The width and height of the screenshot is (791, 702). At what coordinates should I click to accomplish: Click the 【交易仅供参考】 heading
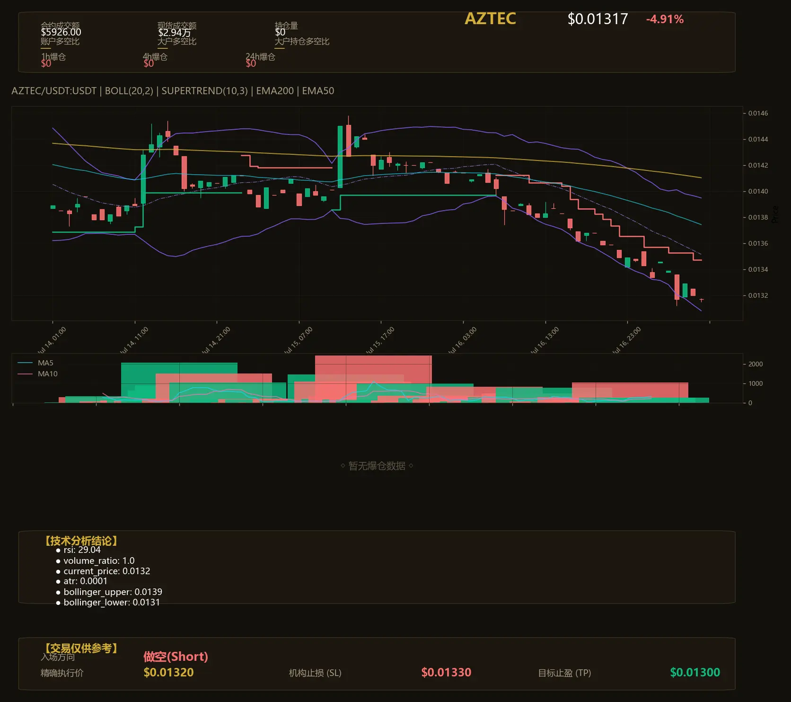[81, 648]
